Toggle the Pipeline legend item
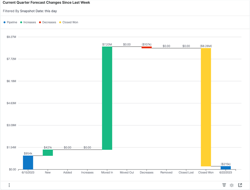The height and width of the screenshot is (190, 250). pos(10,22)
